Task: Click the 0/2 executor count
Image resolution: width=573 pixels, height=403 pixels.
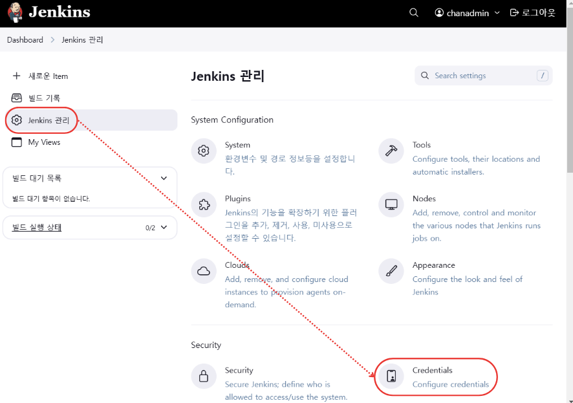Action: point(150,228)
